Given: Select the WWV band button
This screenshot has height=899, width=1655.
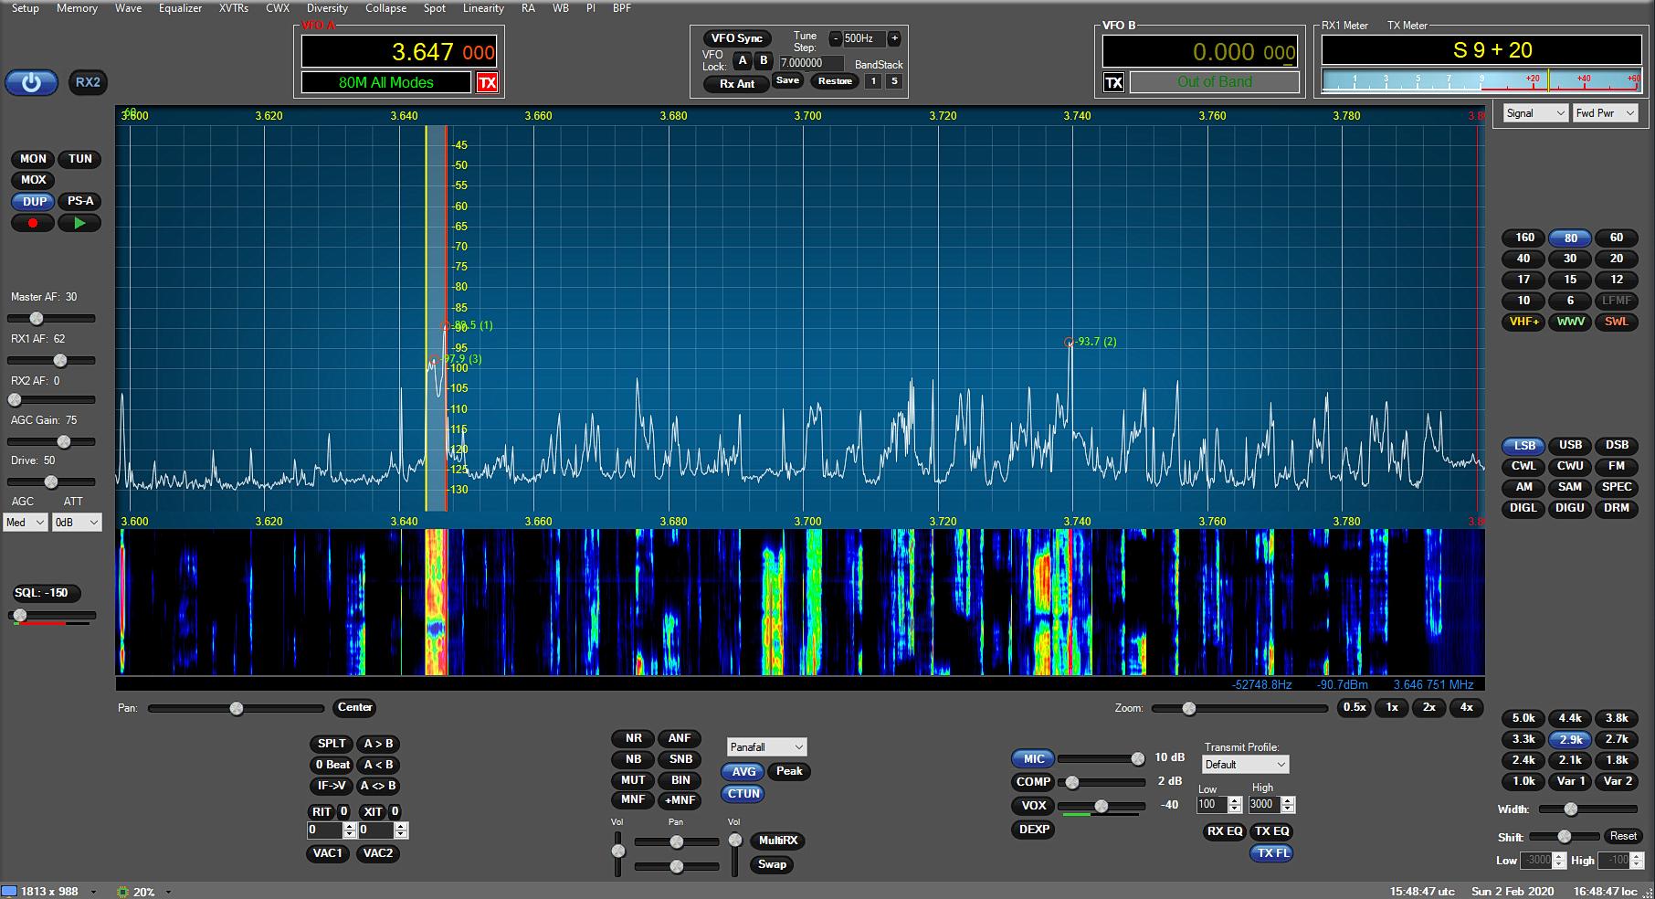Looking at the screenshot, I should click(1570, 322).
